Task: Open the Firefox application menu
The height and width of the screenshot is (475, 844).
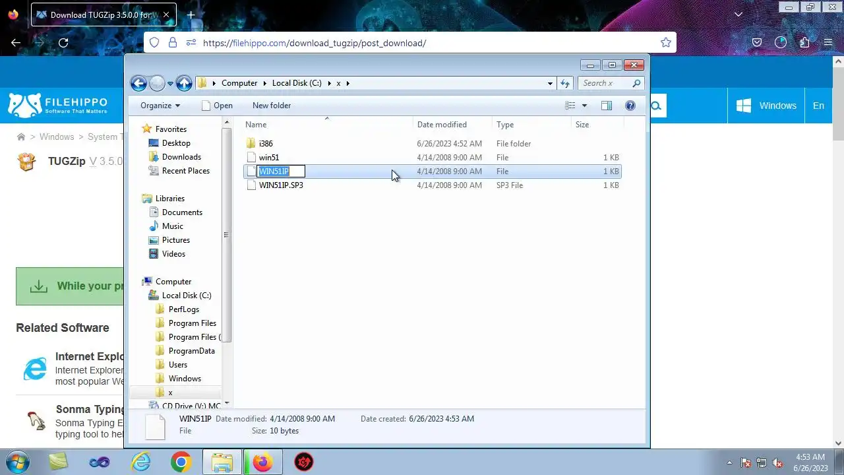Action: pos(828,43)
